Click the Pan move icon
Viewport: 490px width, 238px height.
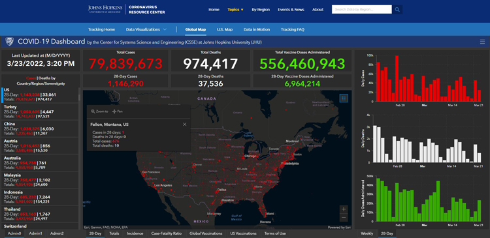point(114,112)
